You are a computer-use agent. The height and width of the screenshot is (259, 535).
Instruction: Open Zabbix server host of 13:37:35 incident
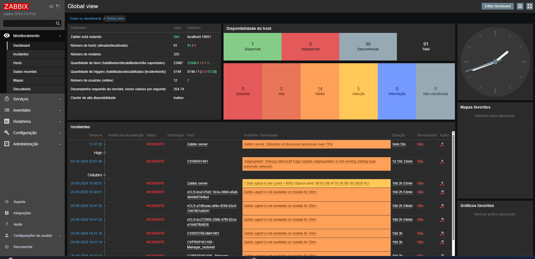(x=197, y=144)
